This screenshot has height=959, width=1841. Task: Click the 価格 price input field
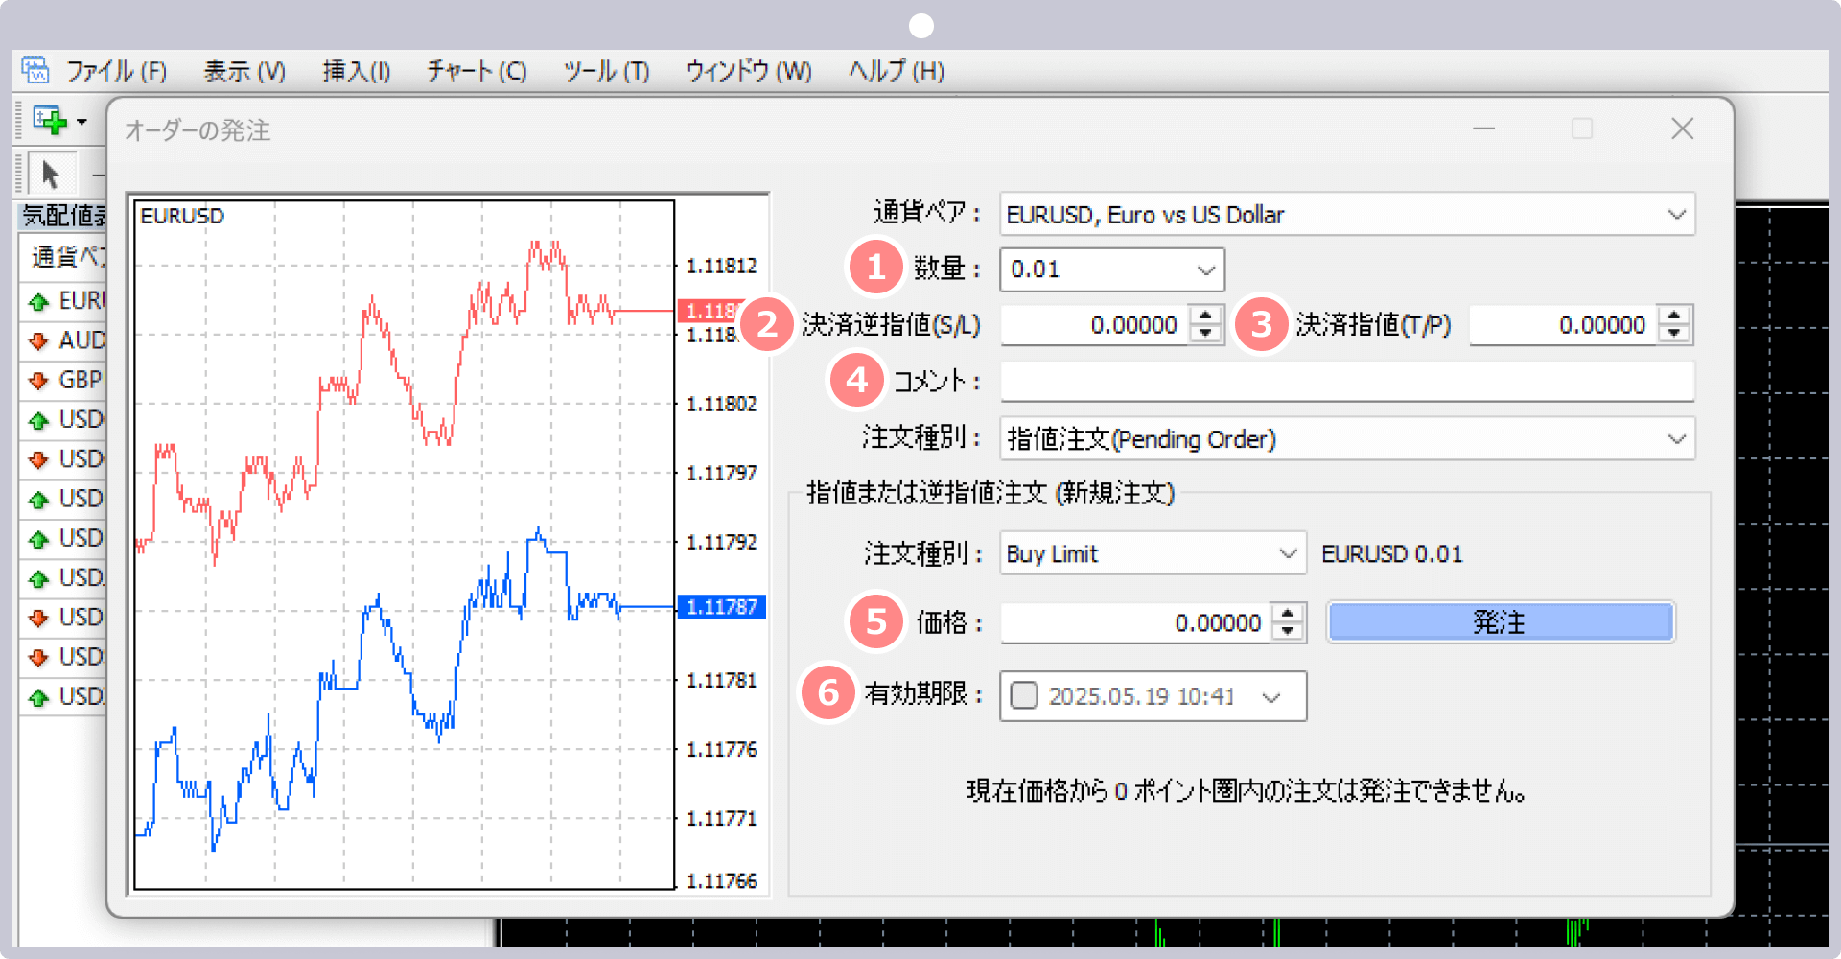click(1135, 623)
